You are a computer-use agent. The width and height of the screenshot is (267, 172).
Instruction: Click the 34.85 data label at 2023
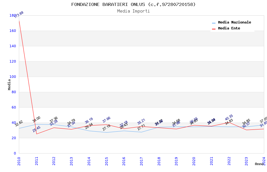point(246,122)
